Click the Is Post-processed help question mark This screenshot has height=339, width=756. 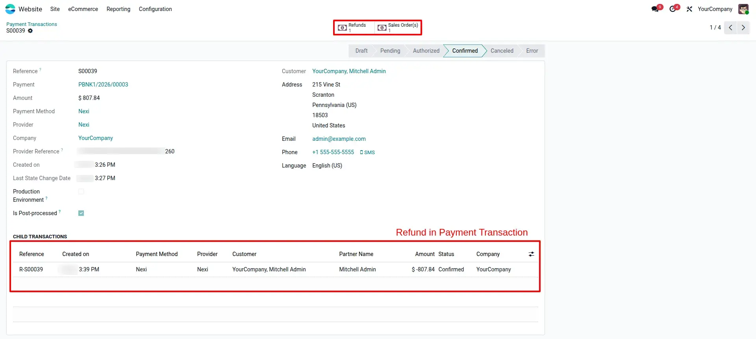pos(59,212)
